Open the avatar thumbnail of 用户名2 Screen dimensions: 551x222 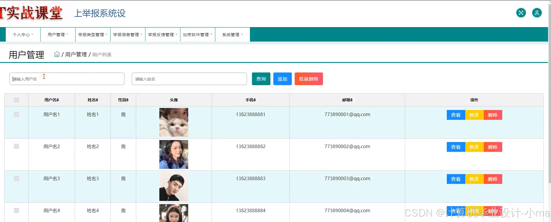[174, 154]
